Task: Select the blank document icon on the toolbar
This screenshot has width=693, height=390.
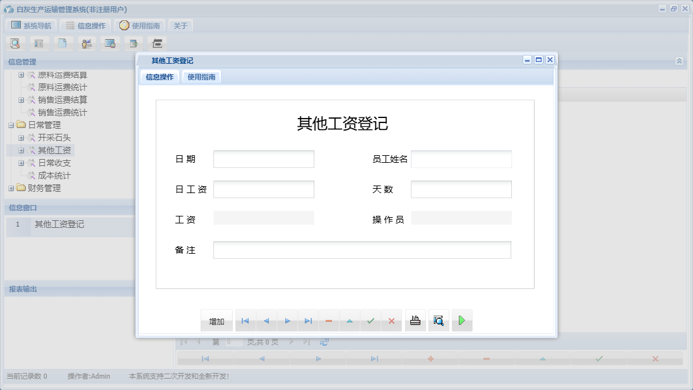Action: (61, 43)
